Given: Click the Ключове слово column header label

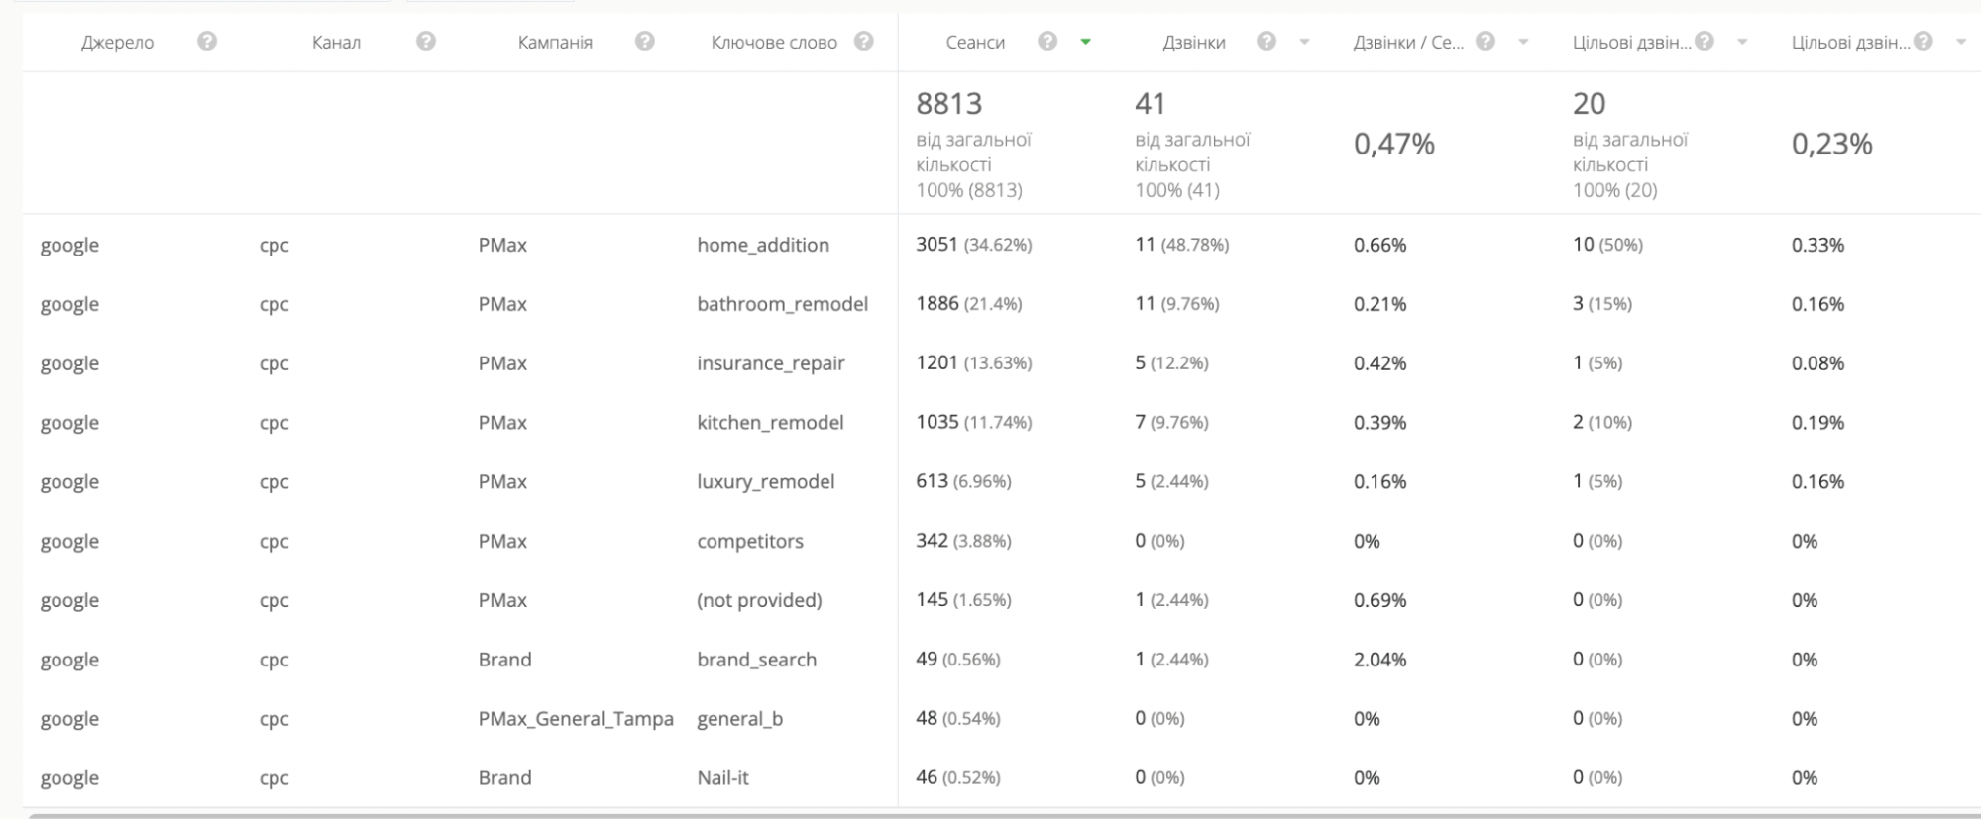Looking at the screenshot, I should pyautogui.click(x=774, y=43).
